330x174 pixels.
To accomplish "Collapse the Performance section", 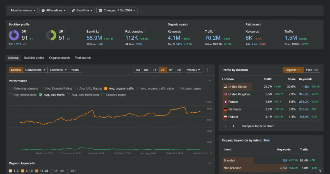I will point(210,81).
